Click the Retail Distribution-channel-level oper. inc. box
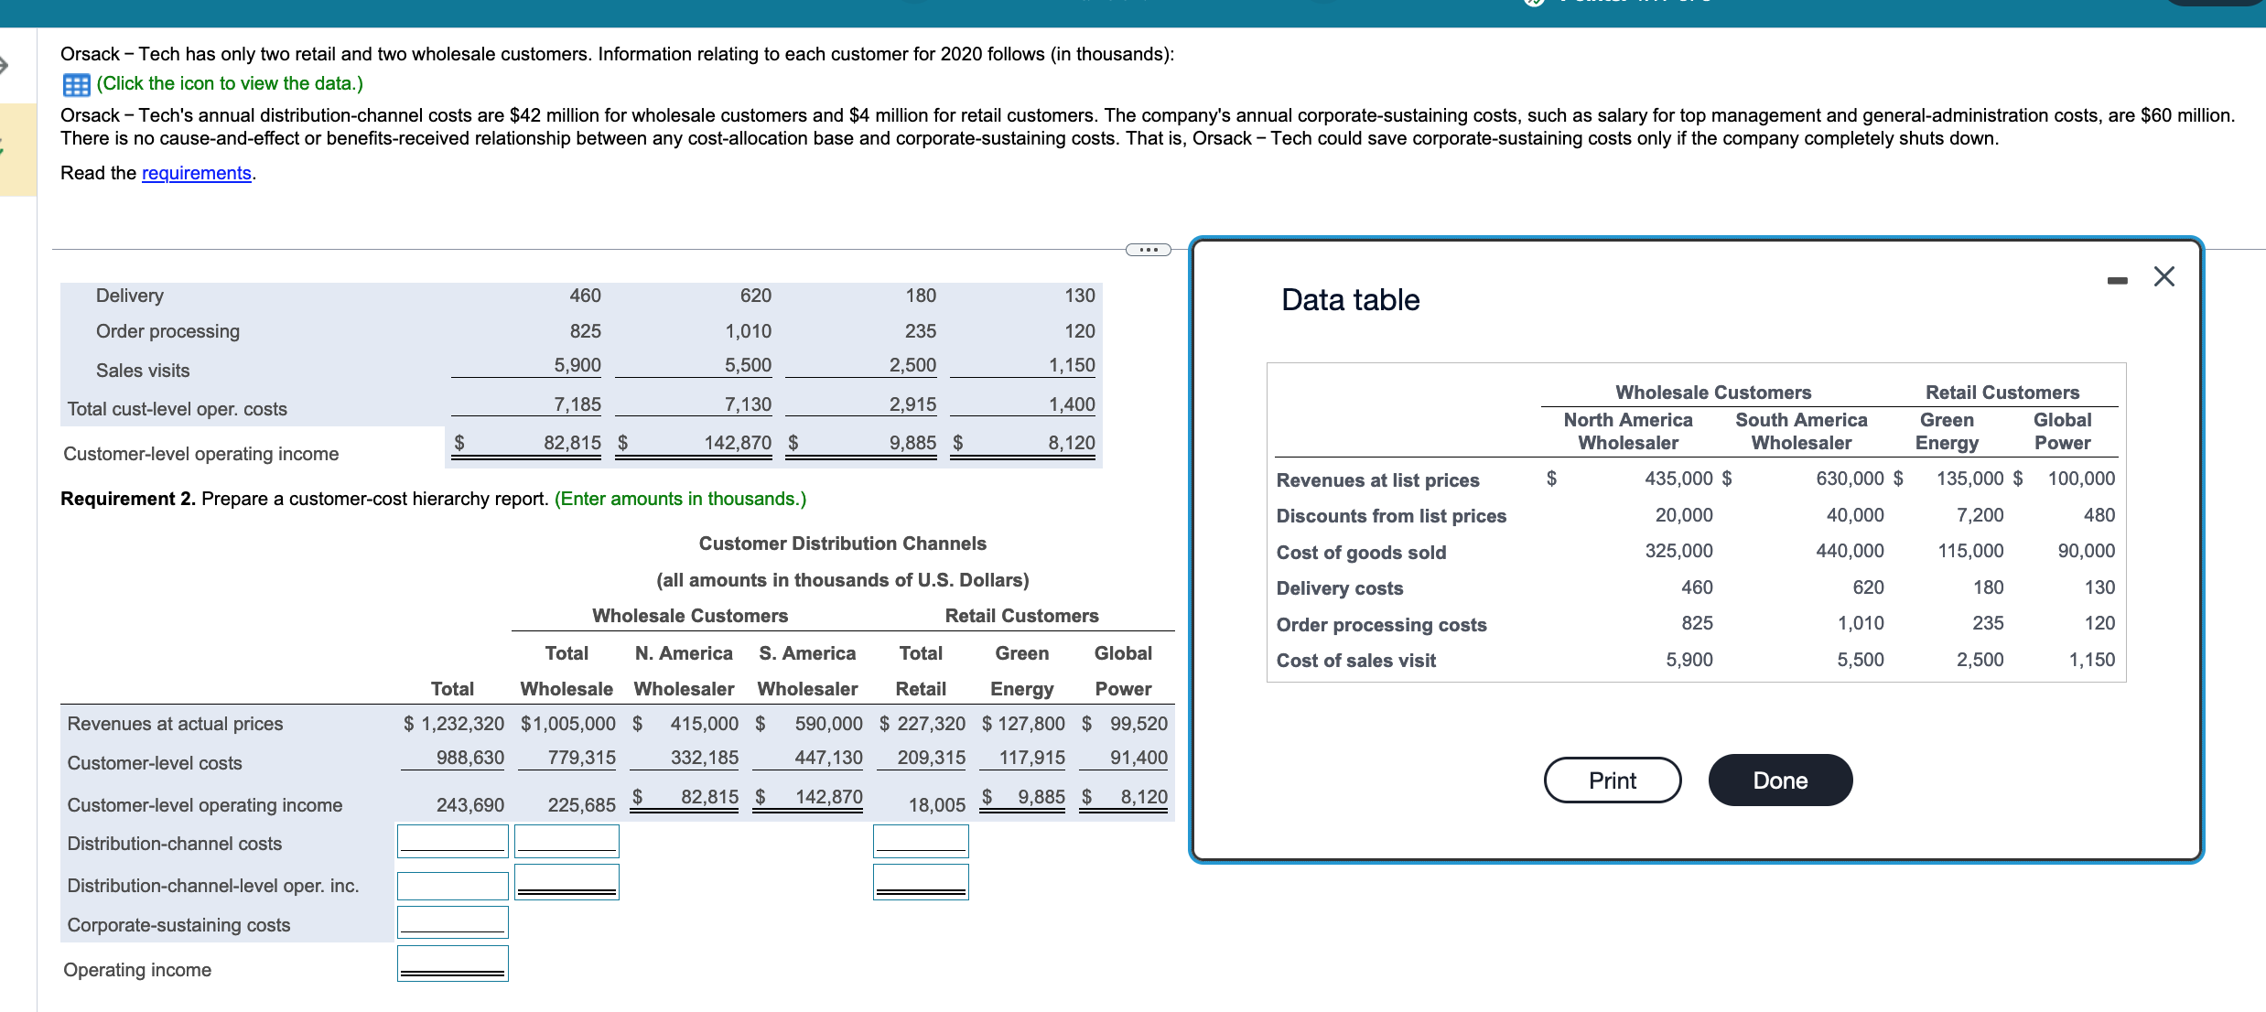 click(920, 881)
